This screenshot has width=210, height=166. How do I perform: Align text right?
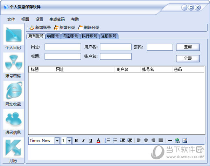click(153, 141)
